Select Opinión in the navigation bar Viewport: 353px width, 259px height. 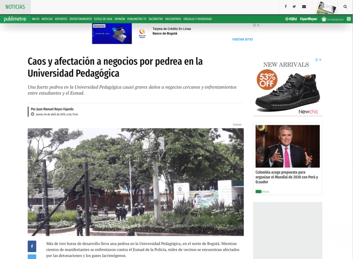tap(120, 19)
